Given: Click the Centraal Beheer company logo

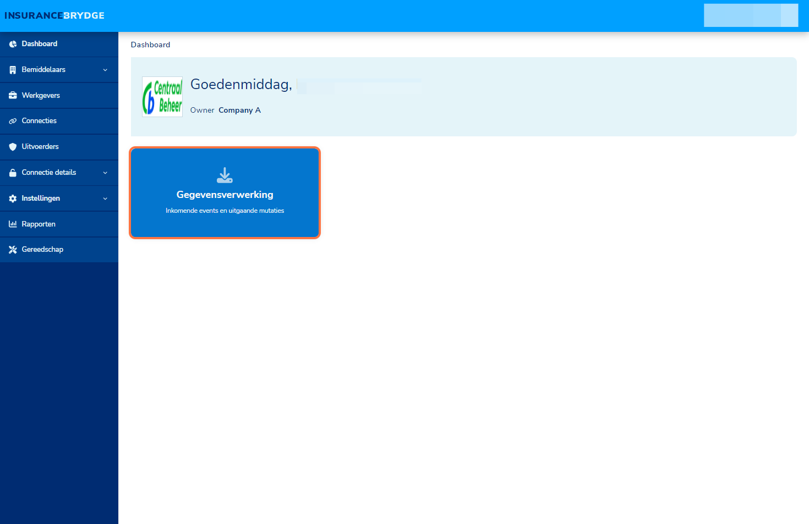Looking at the screenshot, I should pyautogui.click(x=162, y=97).
